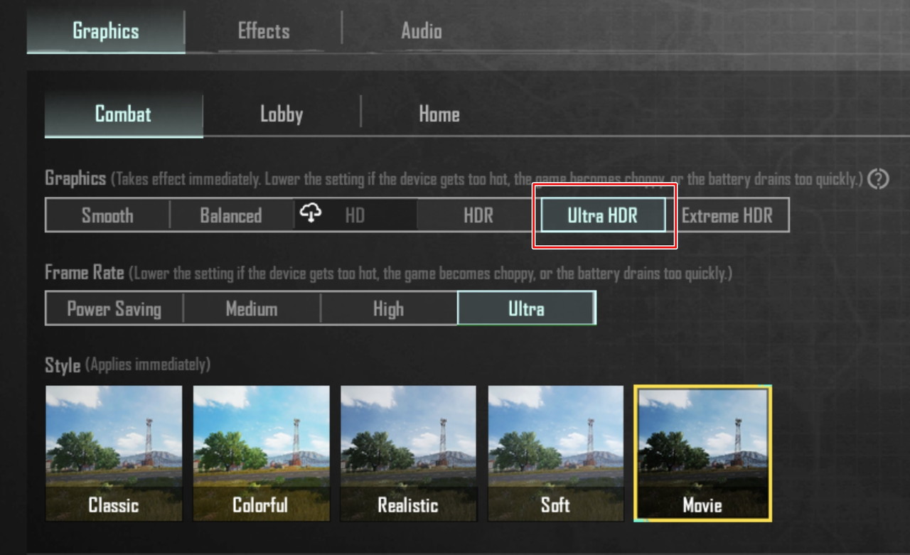Set graphics quality to Smooth

point(107,215)
